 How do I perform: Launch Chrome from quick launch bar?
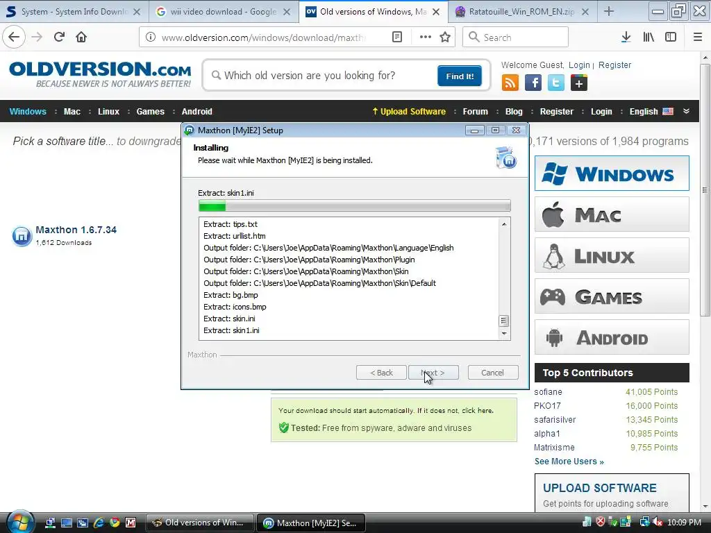(115, 523)
